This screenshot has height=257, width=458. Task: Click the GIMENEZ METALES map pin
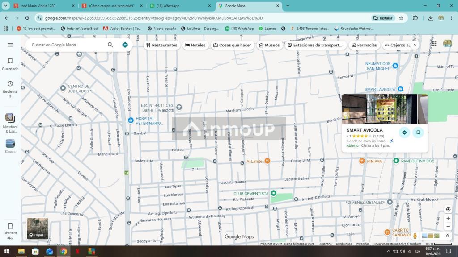[390, 202]
